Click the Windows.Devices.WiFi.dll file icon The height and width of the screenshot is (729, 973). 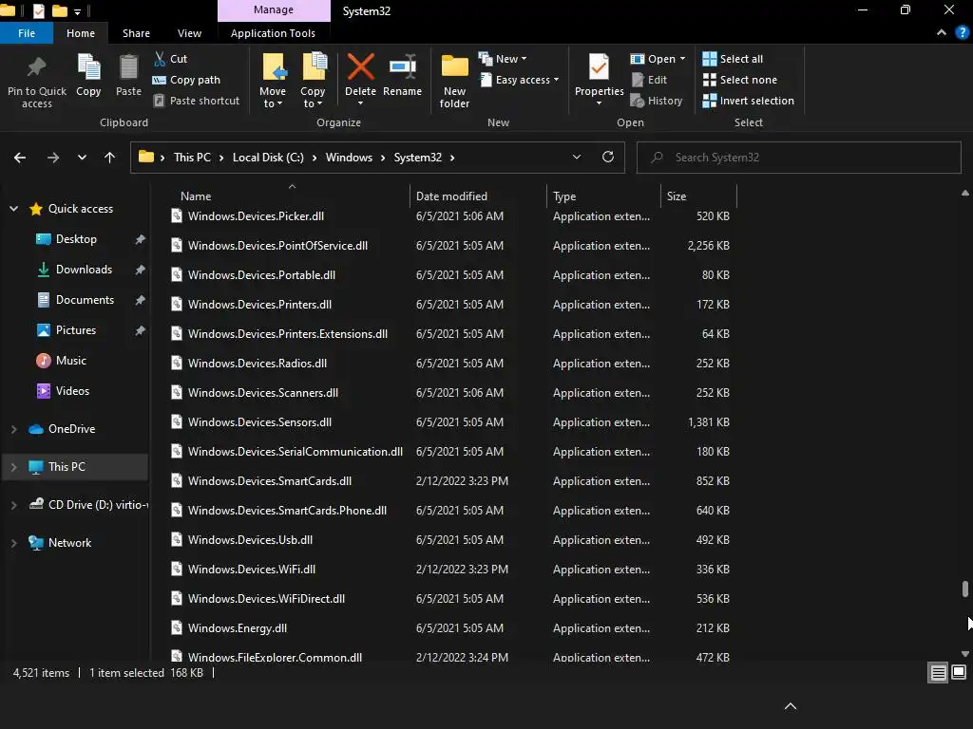point(177,569)
